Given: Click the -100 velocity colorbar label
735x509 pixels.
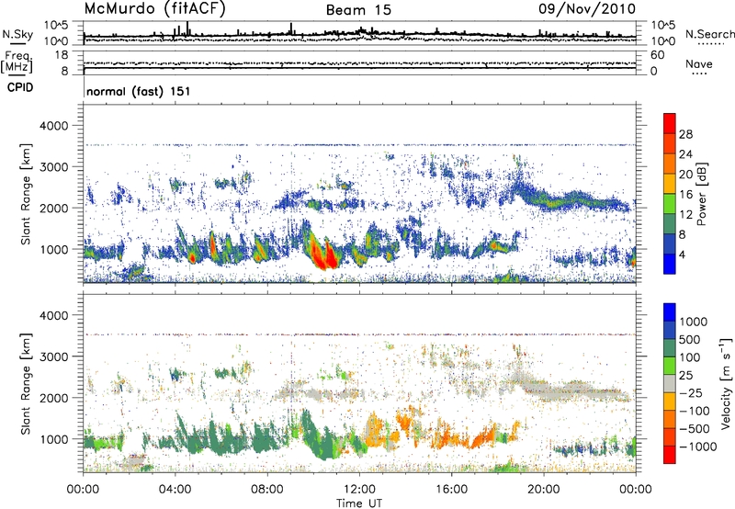Looking at the screenshot, I should click(x=695, y=411).
